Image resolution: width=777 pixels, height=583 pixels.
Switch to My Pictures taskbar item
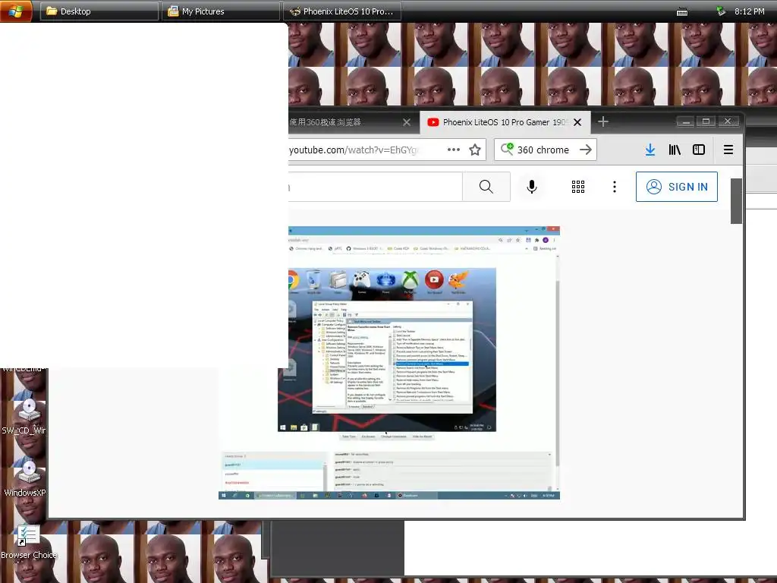221,11
